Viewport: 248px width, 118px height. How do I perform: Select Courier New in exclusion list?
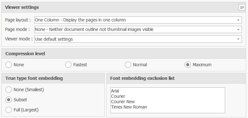click(123, 102)
